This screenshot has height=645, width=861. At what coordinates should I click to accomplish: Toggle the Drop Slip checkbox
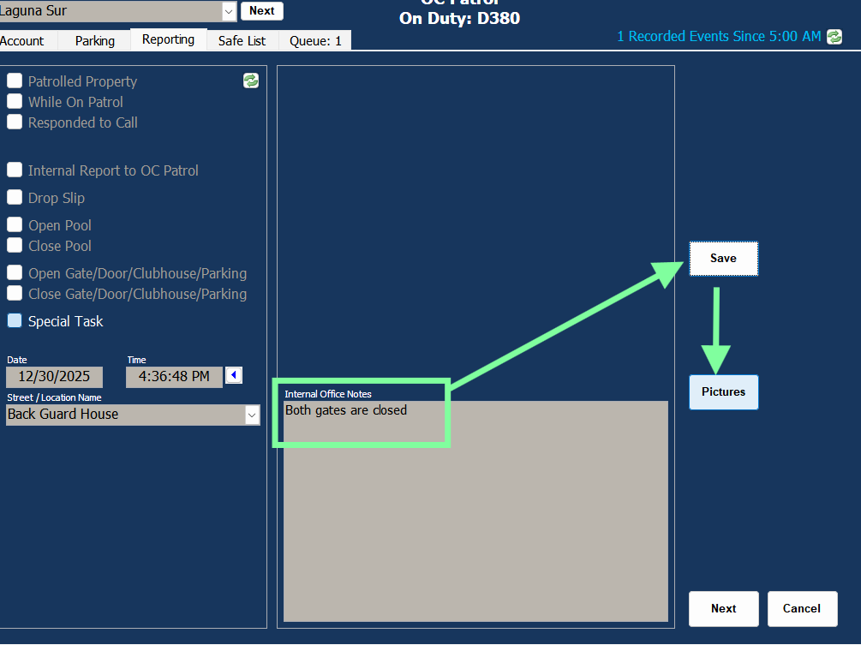[x=15, y=198]
